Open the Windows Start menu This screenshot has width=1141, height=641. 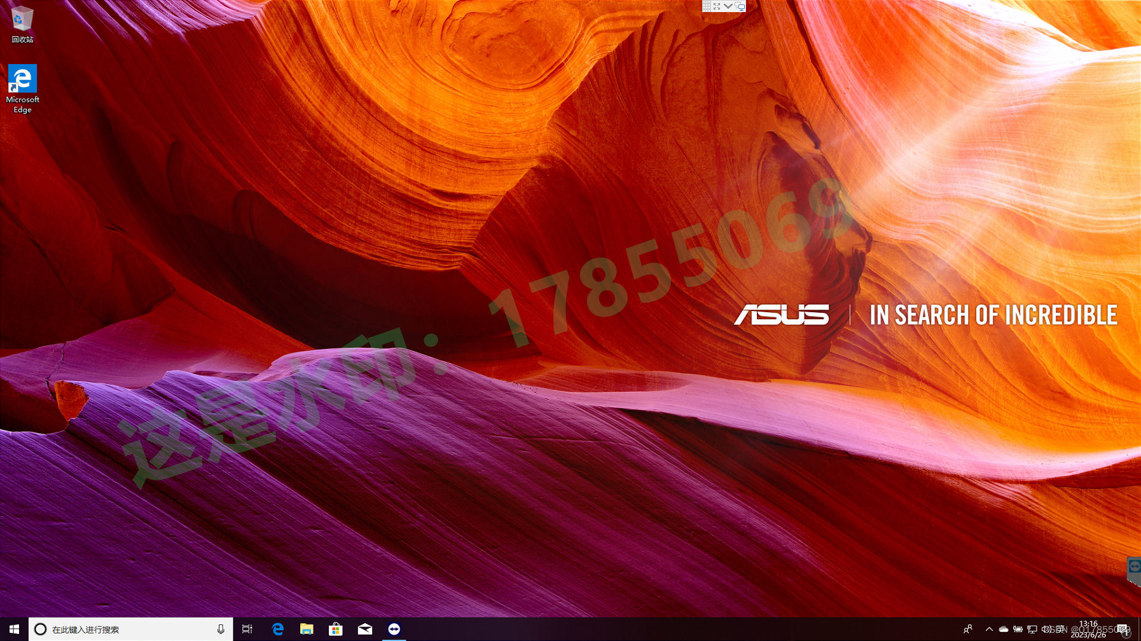click(x=14, y=629)
